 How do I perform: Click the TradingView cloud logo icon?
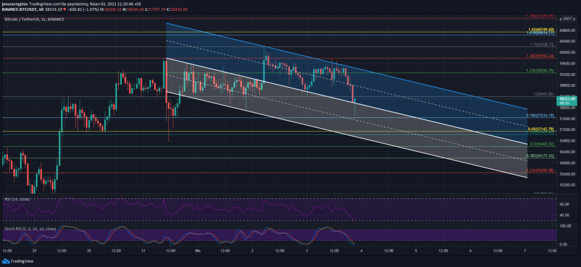pos(6,262)
